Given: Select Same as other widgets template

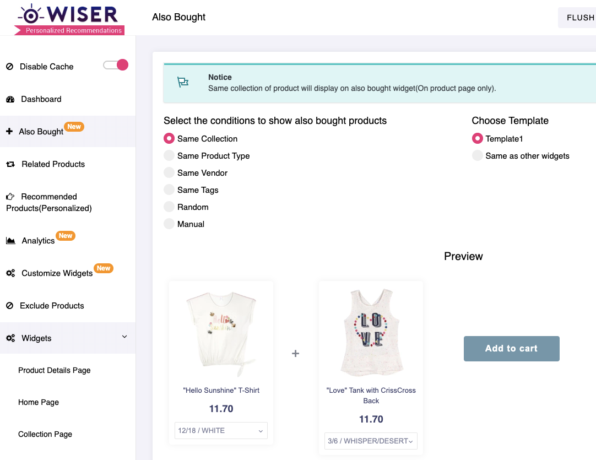Looking at the screenshot, I should coord(478,155).
